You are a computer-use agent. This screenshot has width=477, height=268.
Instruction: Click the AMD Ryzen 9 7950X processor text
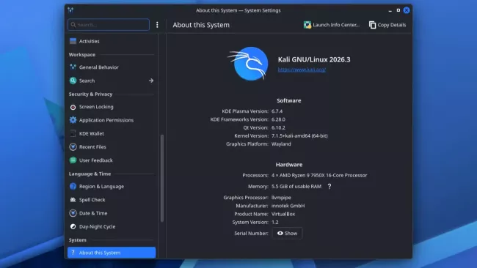point(319,175)
